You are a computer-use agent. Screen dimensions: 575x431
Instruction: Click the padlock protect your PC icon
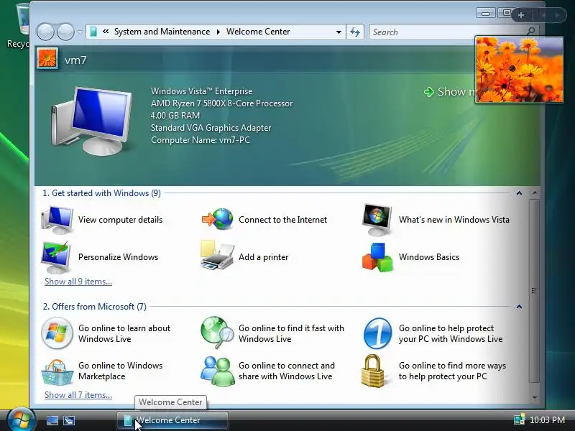click(373, 371)
